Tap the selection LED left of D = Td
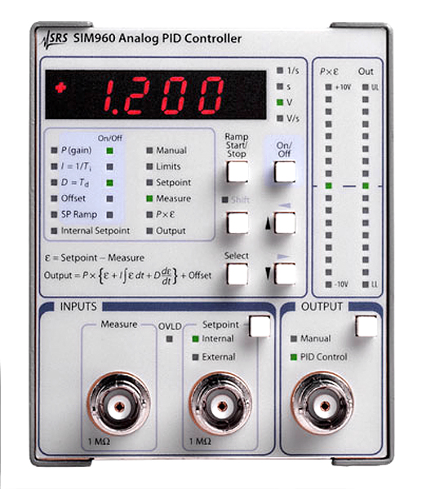The height and width of the screenshot is (489, 422). click(x=54, y=182)
